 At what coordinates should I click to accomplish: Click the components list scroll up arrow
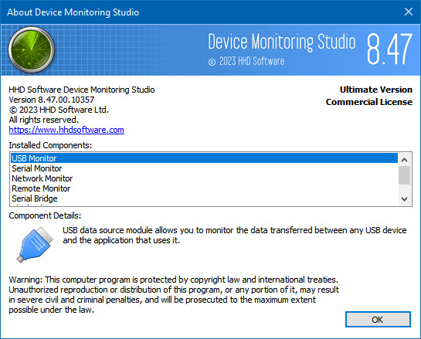(x=404, y=160)
